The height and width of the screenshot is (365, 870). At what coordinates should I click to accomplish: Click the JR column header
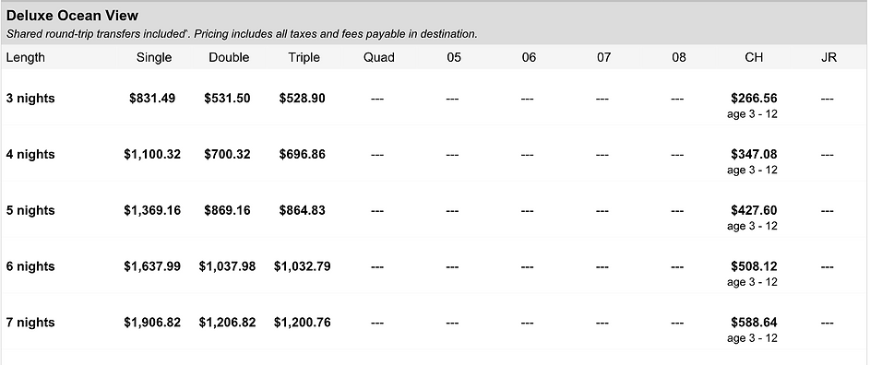click(x=828, y=58)
